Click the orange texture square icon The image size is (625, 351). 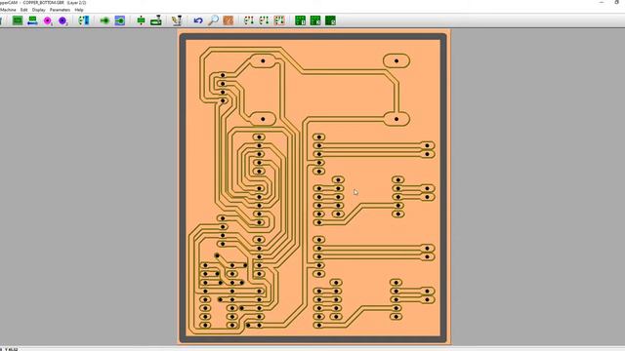(x=228, y=20)
